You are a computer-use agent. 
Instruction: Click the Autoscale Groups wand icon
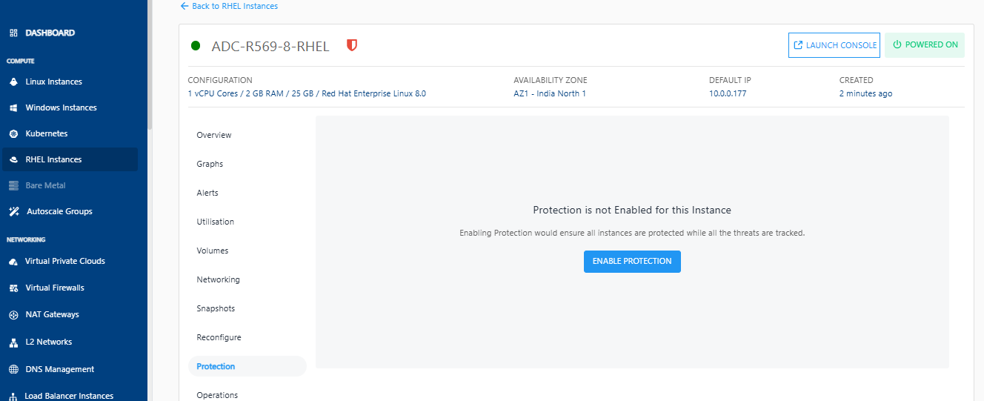click(x=13, y=211)
